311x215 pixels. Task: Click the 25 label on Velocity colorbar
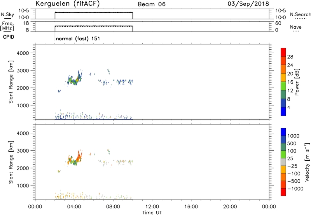point(290,158)
